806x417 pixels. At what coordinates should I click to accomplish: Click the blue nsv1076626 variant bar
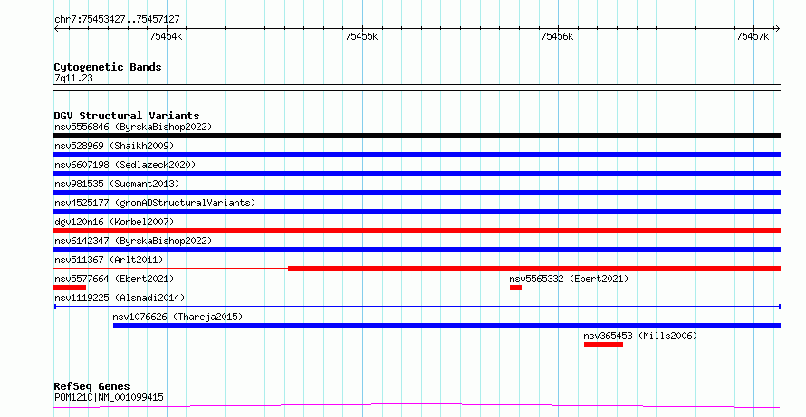click(446, 326)
